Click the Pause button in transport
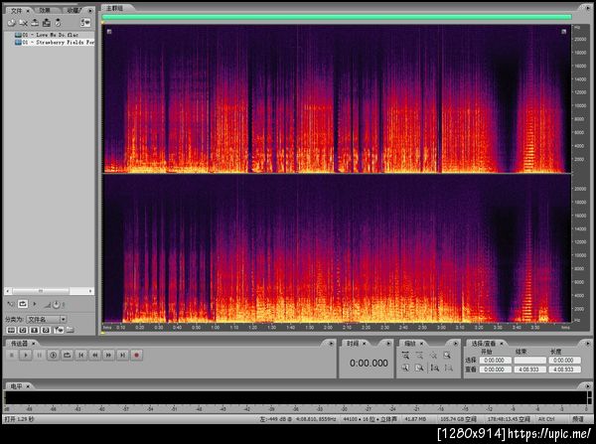 pyautogui.click(x=39, y=355)
